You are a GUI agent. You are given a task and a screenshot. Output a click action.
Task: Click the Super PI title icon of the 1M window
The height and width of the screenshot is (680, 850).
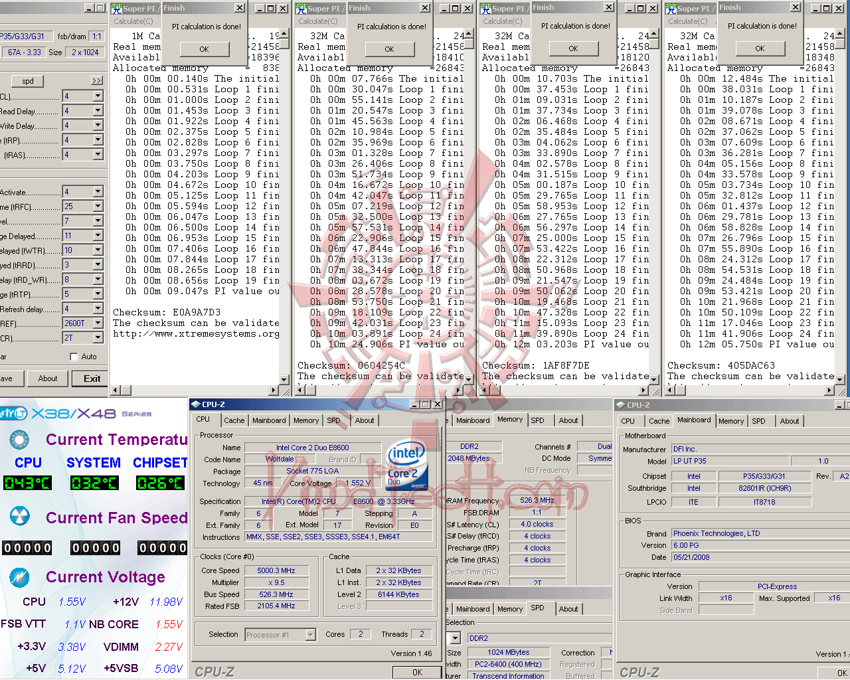116,9
